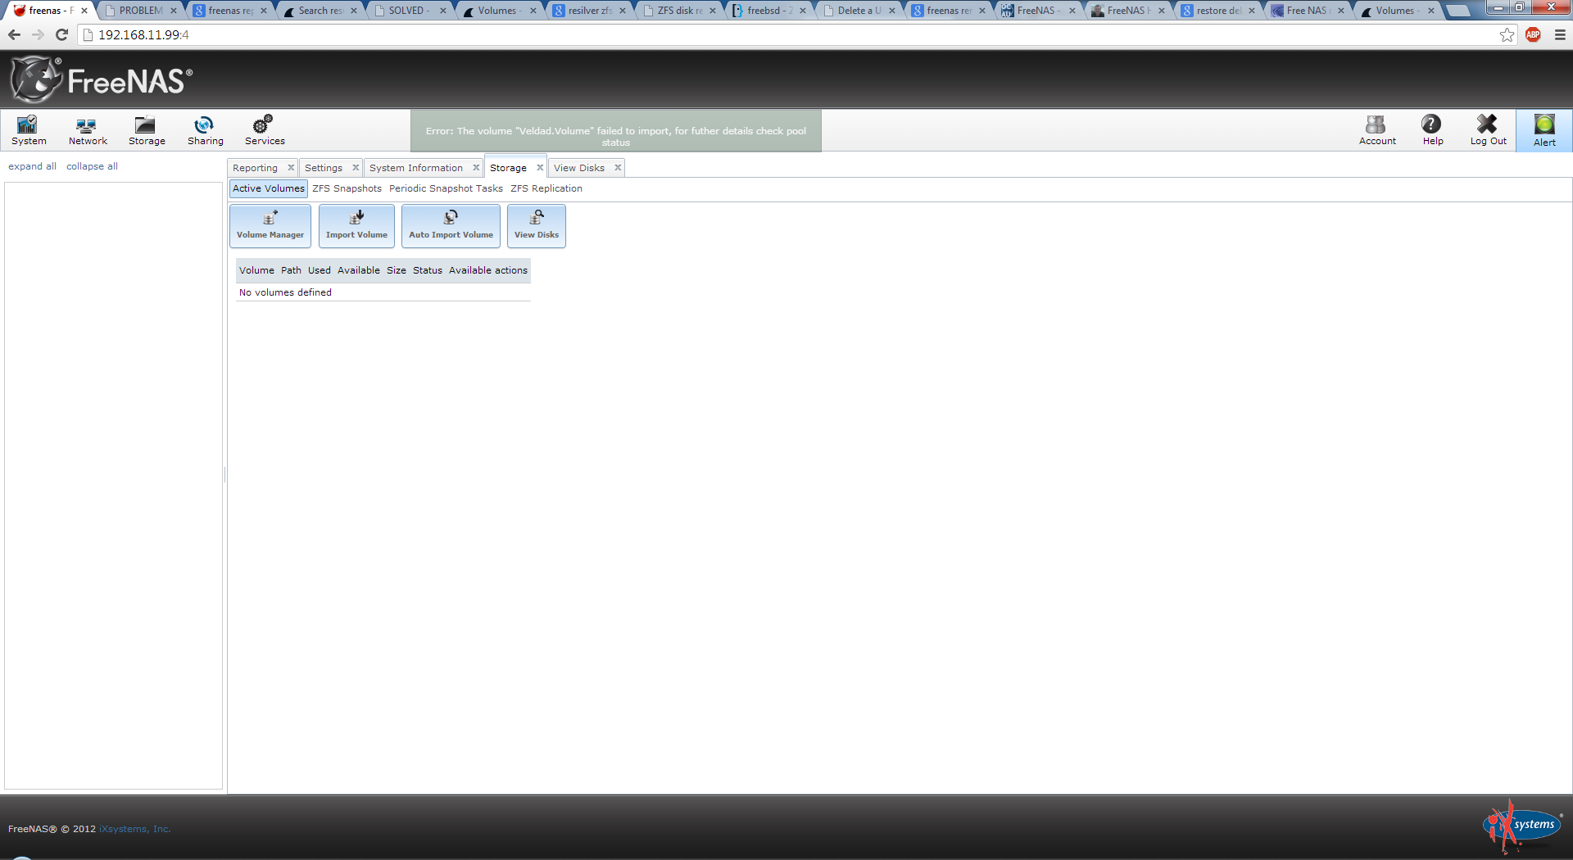The width and height of the screenshot is (1573, 860).
Task: Click the Storage folder icon in top toolbar
Action: point(147,130)
